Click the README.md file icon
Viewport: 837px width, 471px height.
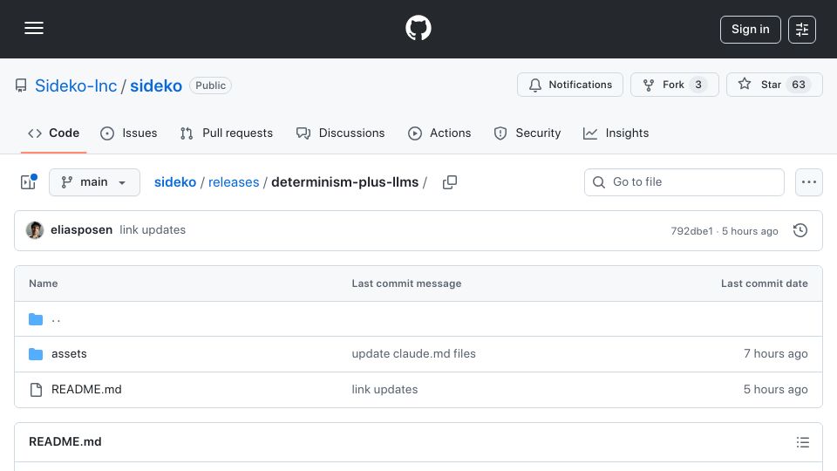[x=36, y=390]
